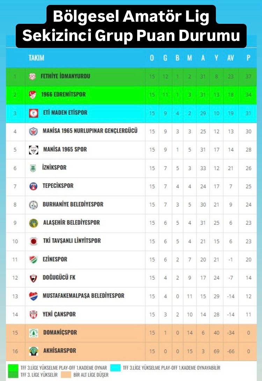
Task: Click the P points column header
Action: pos(248,58)
